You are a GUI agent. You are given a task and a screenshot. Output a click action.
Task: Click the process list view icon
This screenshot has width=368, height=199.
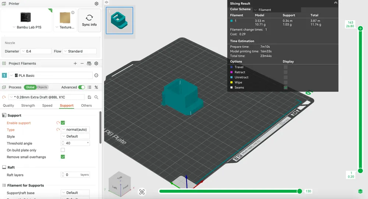[89, 87]
